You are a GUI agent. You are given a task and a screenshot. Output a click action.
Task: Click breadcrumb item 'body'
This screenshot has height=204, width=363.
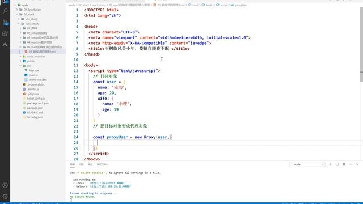209,5
